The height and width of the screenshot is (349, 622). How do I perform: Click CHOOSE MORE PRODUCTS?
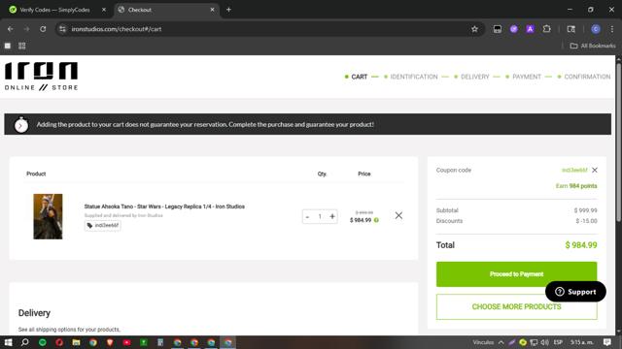pos(516,306)
